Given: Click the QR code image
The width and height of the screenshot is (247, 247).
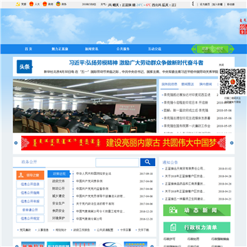Looking at the screenshot, I should coord(233,82).
